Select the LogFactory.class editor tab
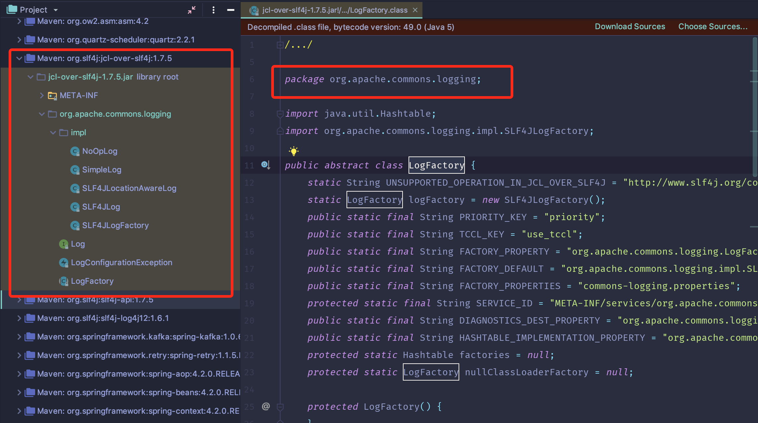This screenshot has height=423, width=758. tap(334, 10)
